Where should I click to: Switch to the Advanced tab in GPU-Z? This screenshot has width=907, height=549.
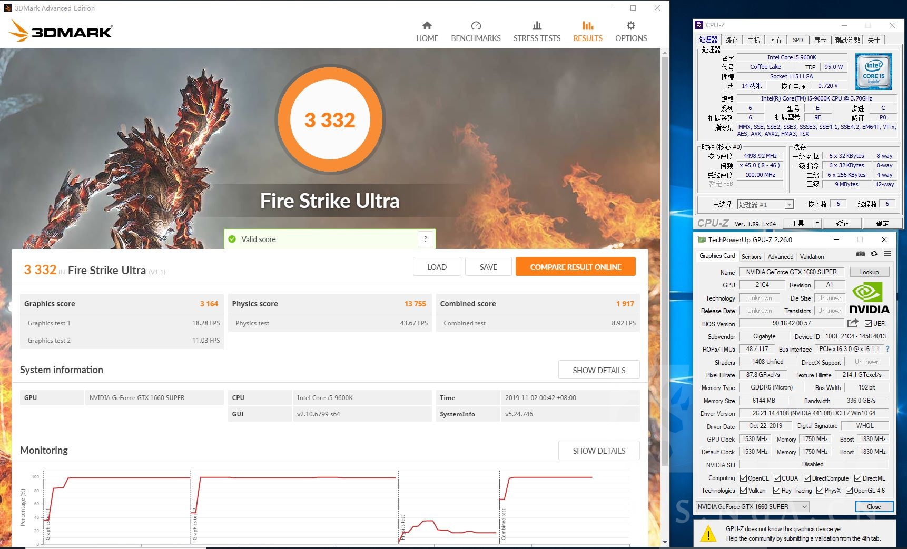point(780,256)
